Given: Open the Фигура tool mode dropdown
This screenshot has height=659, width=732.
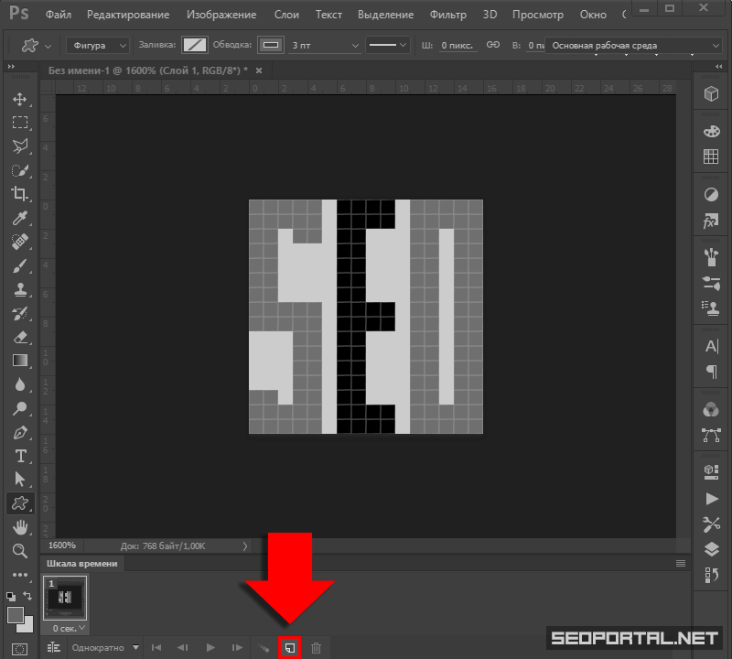Looking at the screenshot, I should (x=97, y=45).
